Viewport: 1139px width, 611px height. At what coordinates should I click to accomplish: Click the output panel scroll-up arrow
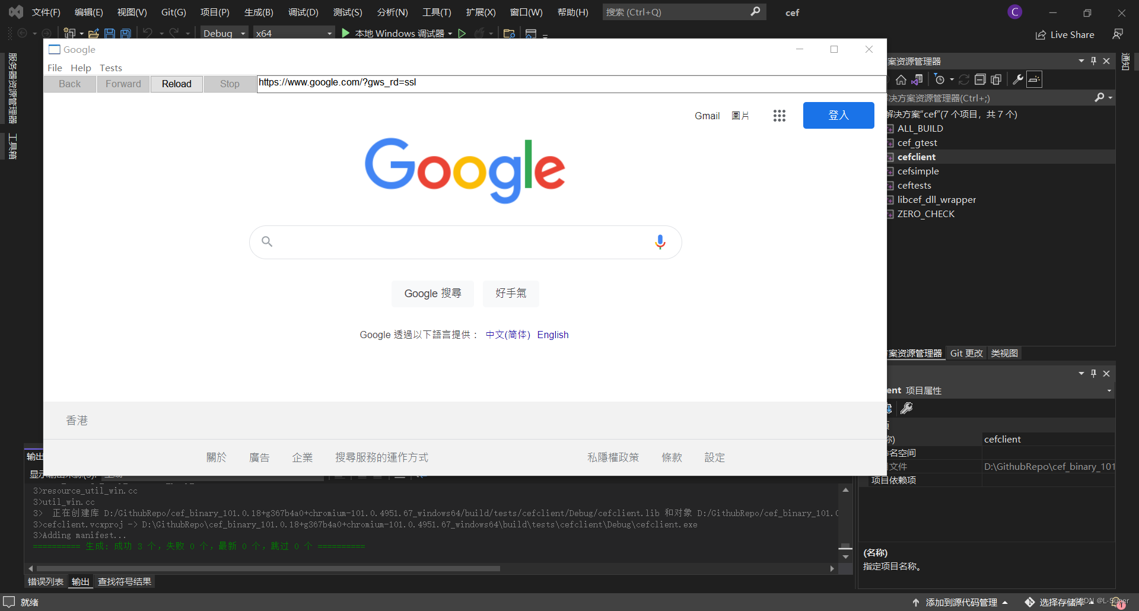(846, 490)
